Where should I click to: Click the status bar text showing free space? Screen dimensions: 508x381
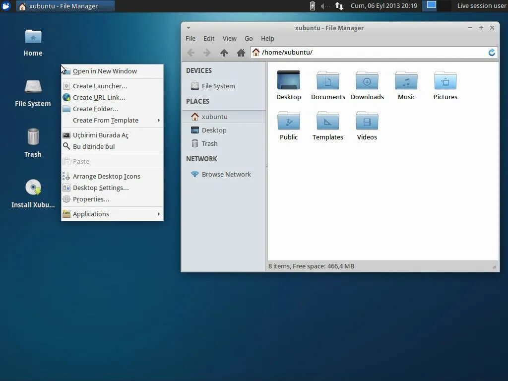tap(311, 266)
